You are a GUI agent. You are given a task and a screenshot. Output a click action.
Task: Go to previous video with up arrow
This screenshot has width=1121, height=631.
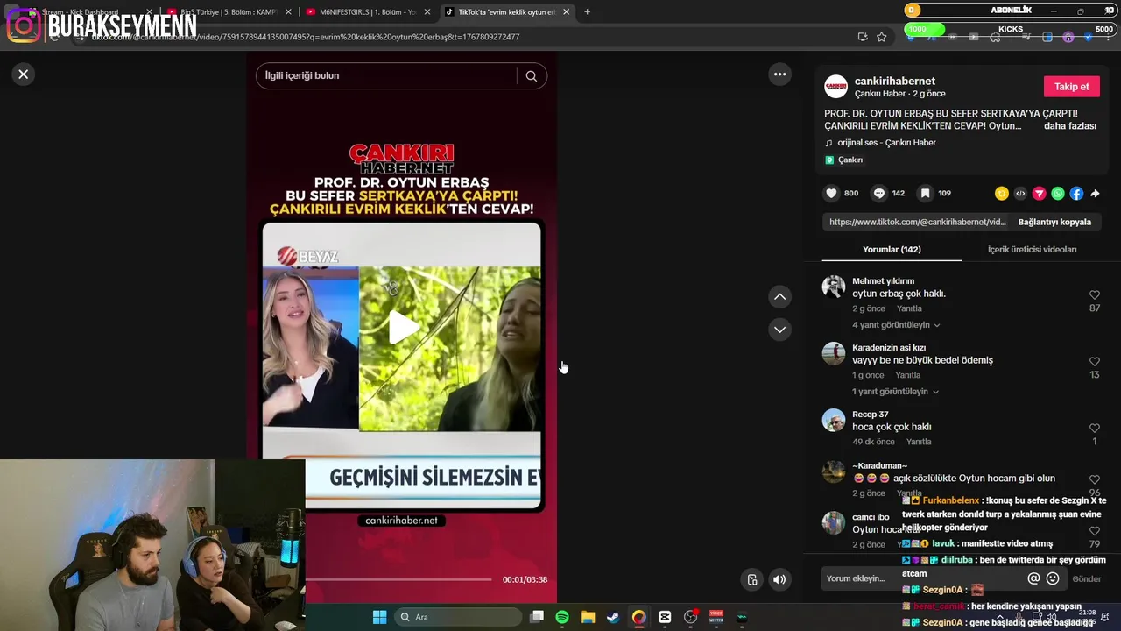[779, 297]
